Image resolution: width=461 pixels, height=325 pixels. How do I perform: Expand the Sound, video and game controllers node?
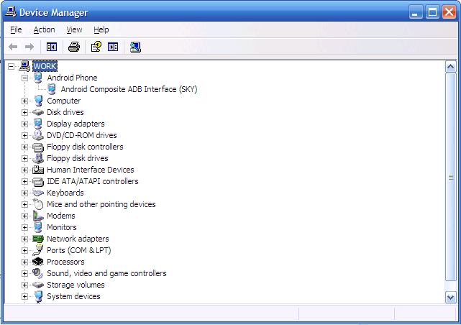24,273
